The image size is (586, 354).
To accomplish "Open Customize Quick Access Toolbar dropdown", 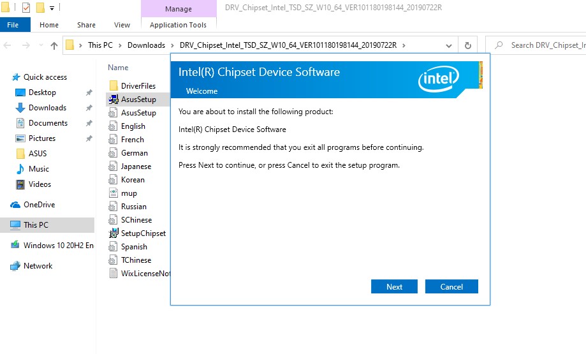I will click(52, 8).
